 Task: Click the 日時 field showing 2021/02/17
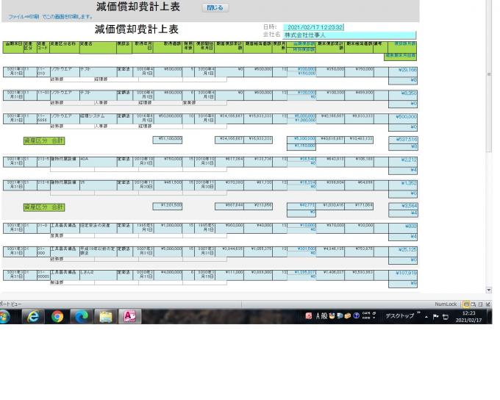[314, 27]
